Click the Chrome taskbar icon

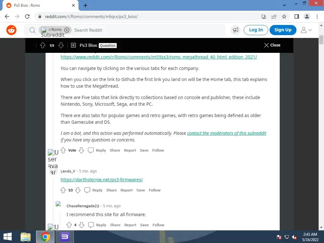click(x=45, y=237)
